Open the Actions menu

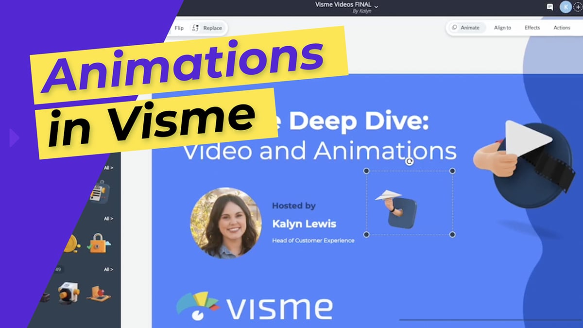point(562,28)
